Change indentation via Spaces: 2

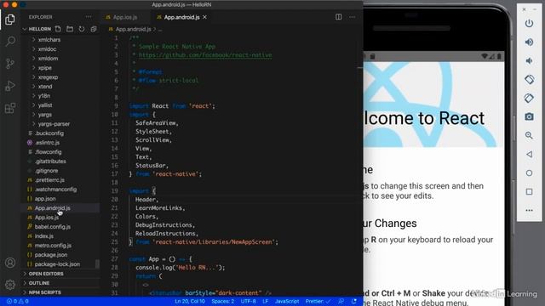223,301
